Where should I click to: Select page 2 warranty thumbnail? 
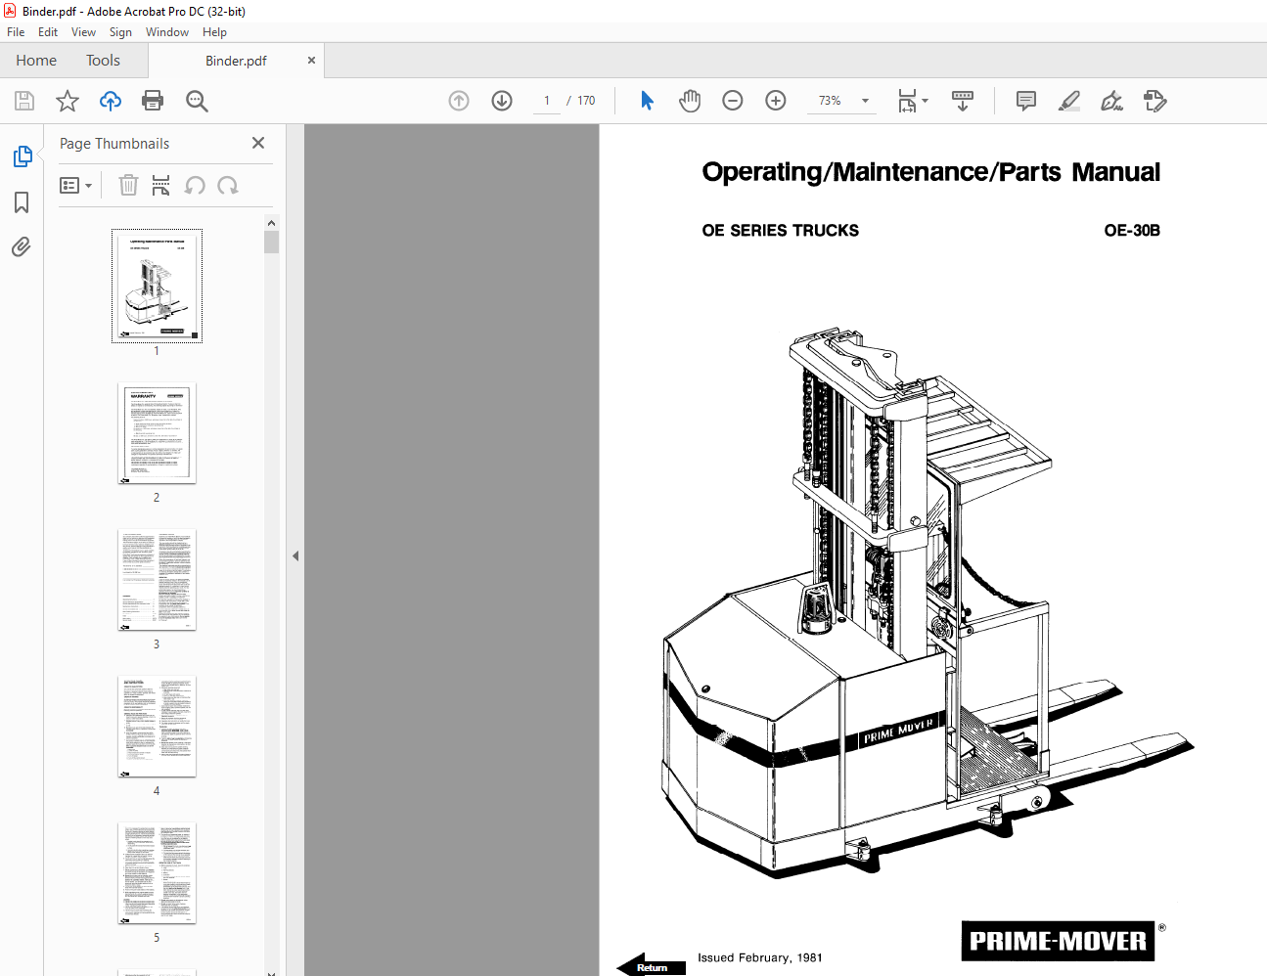pyautogui.click(x=157, y=433)
